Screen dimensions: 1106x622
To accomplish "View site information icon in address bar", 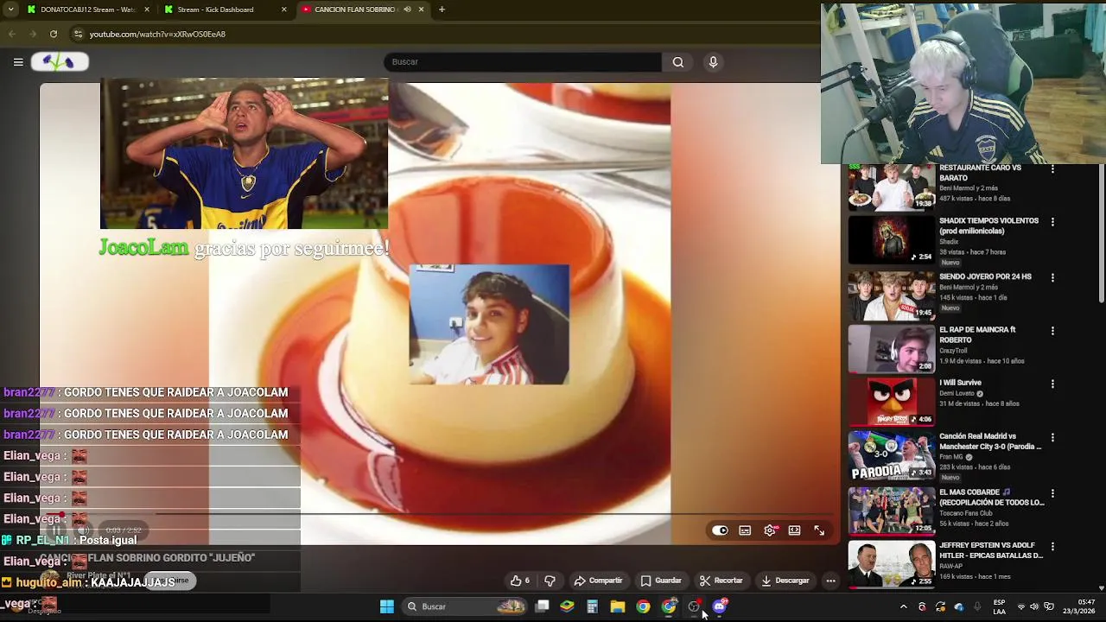I will [x=78, y=34].
